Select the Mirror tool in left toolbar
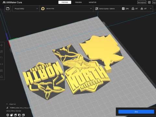Image resolution: width=156 pixels, height=117 pixels. (x=2, y=64)
